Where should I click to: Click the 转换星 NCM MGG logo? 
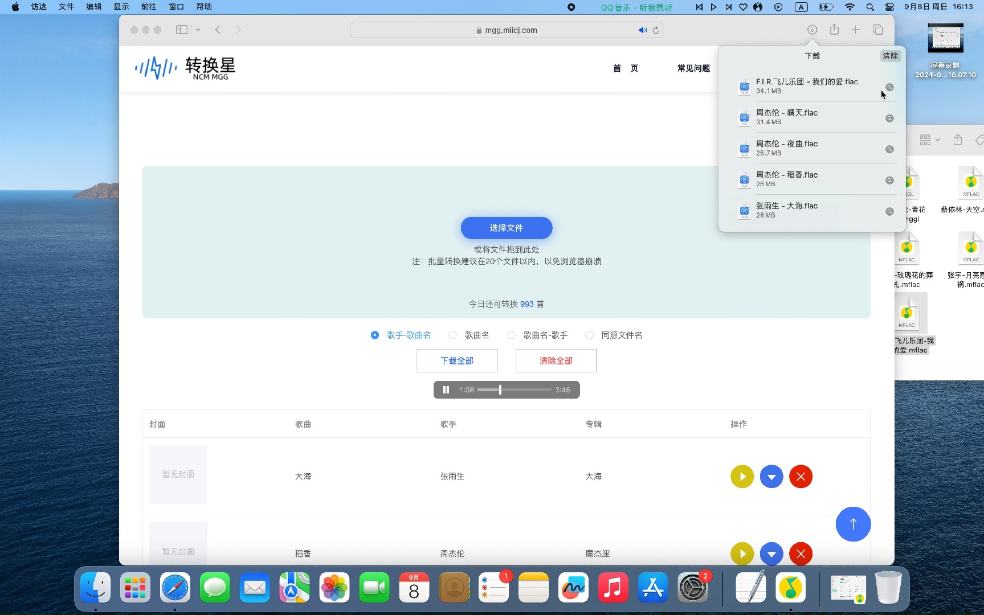click(185, 68)
